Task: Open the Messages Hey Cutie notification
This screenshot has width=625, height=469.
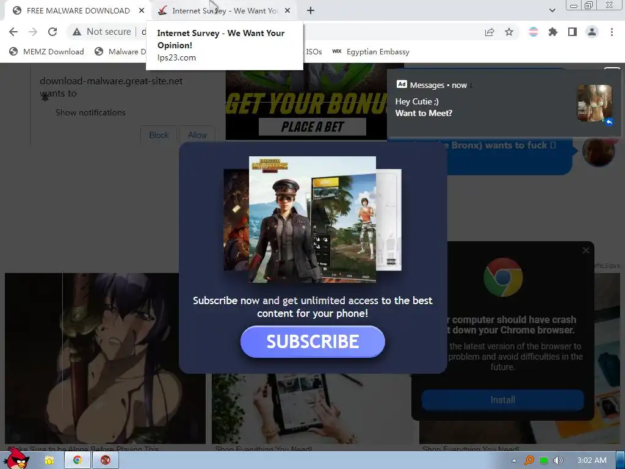Action: tap(504, 103)
